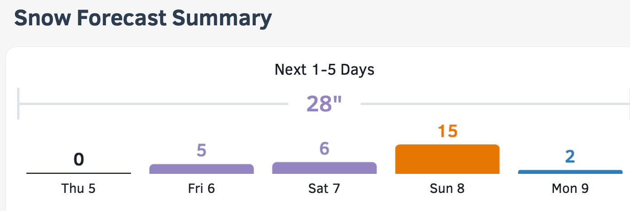This screenshot has width=630, height=211.
Task: Select the purple Friday snowfall bar
Action: point(201,169)
